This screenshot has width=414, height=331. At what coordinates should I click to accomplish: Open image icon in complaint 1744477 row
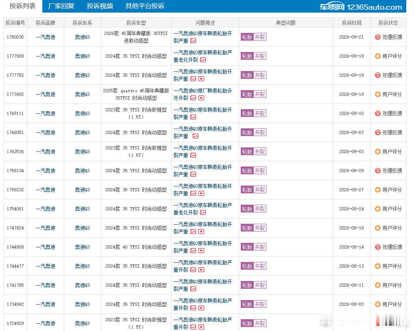coord(193,270)
